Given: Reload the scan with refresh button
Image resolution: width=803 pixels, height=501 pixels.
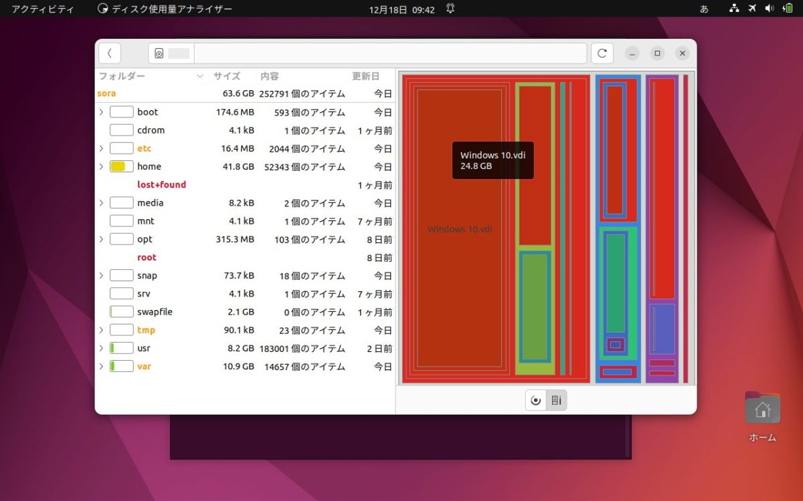Looking at the screenshot, I should (602, 53).
